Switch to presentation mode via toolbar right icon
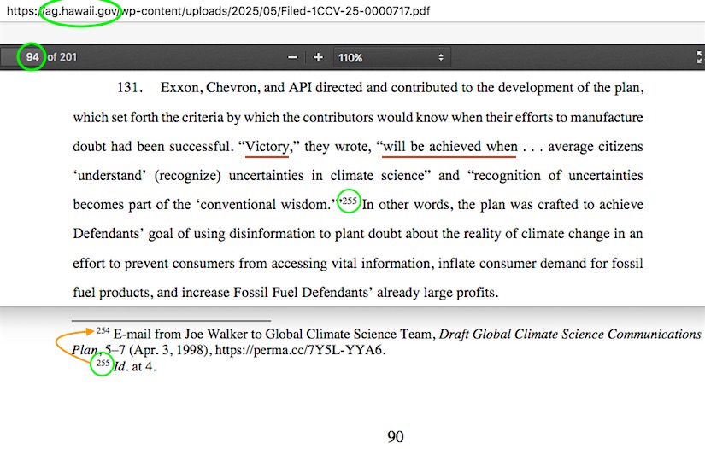The width and height of the screenshot is (705, 449). (698, 57)
